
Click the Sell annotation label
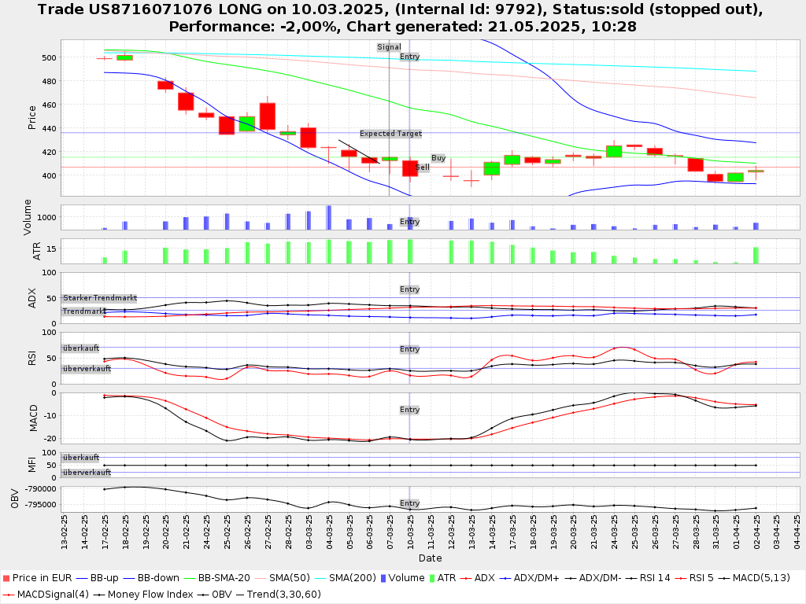423,168
